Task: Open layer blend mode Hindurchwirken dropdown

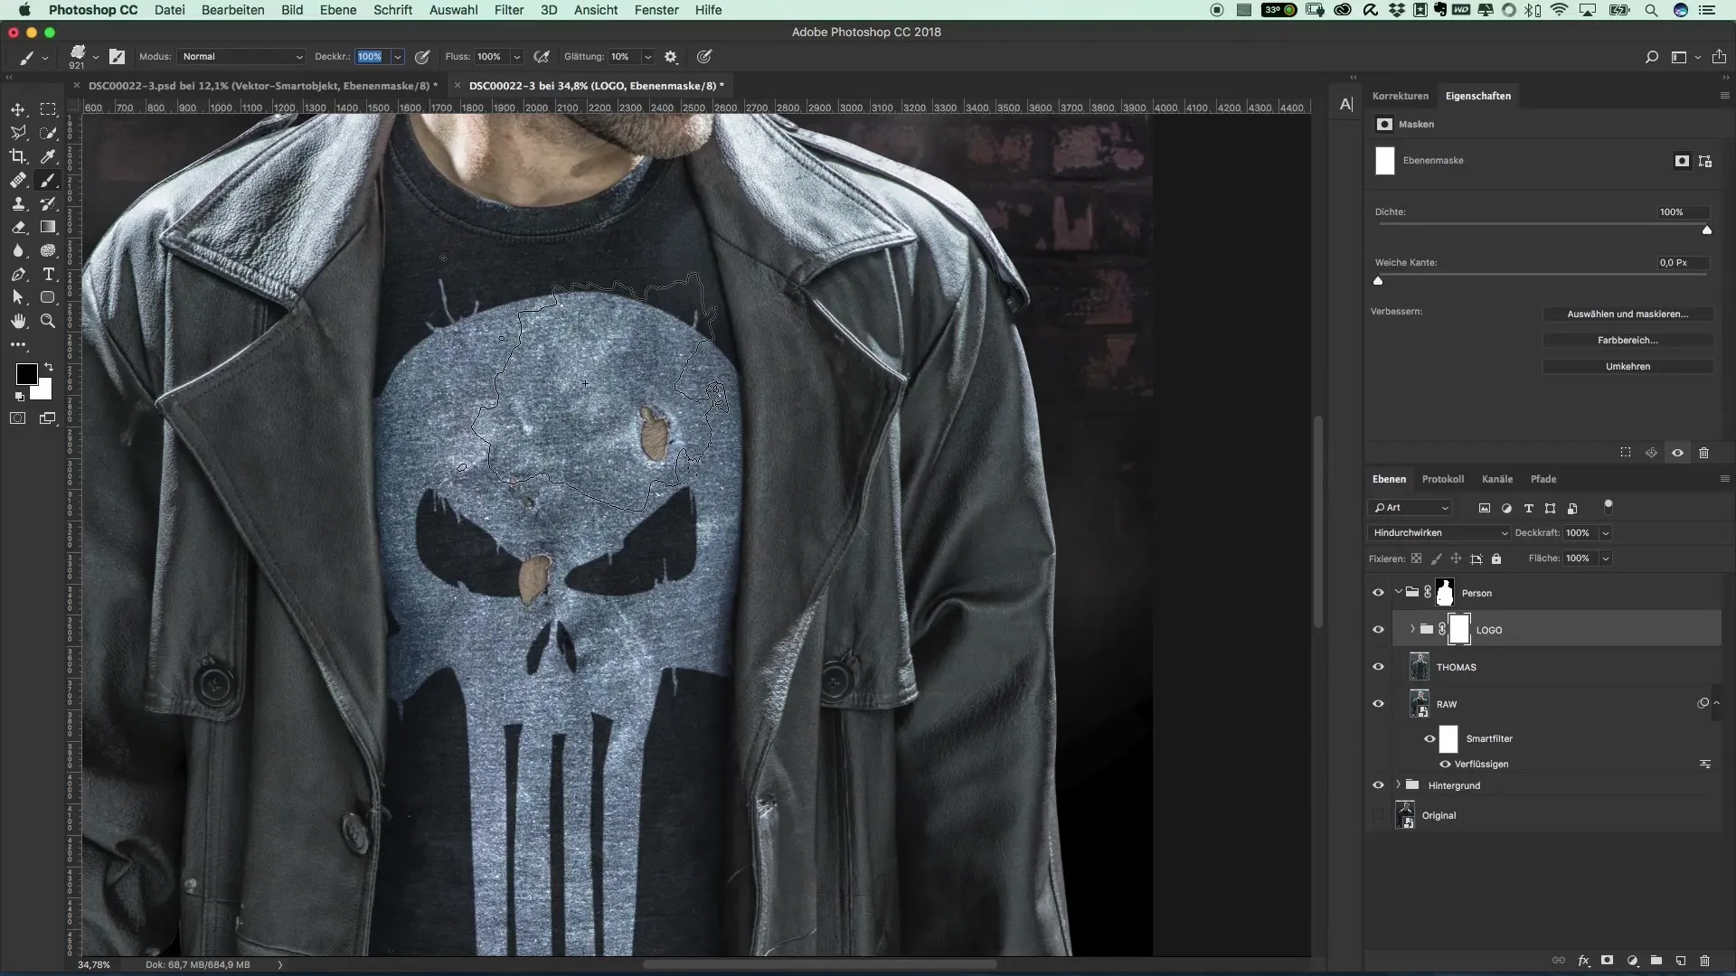Action: coord(1439,533)
